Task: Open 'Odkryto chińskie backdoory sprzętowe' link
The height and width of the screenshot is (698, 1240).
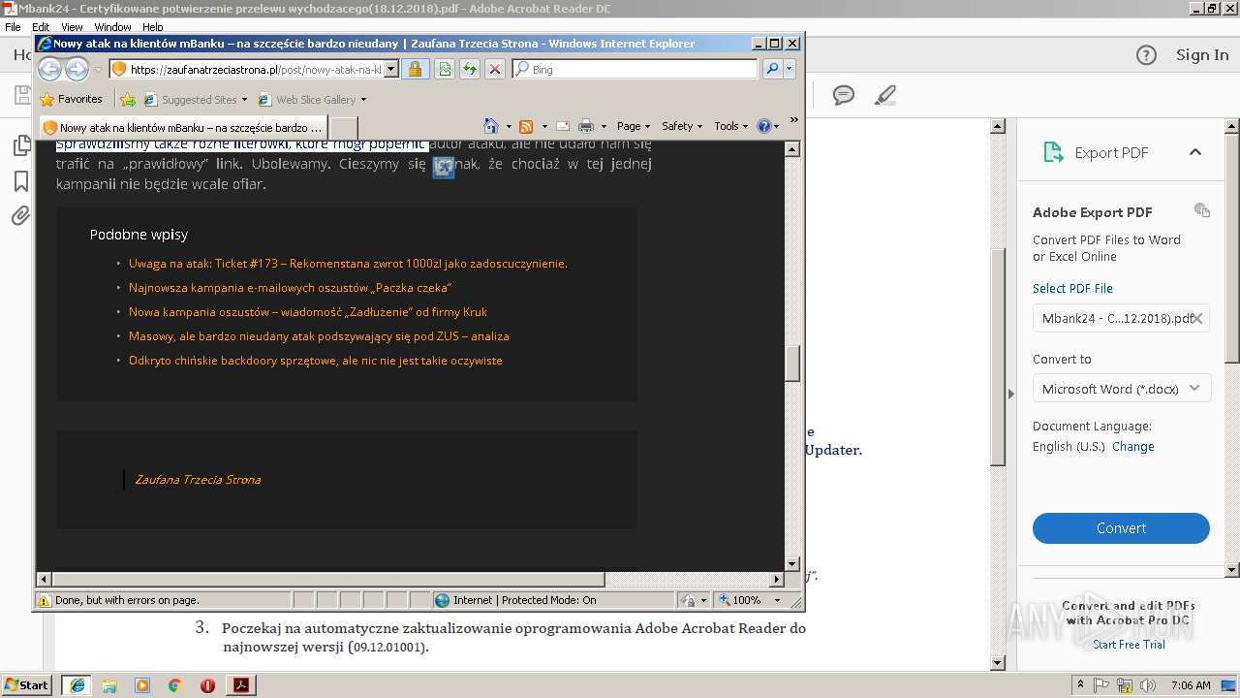Action: tap(316, 360)
